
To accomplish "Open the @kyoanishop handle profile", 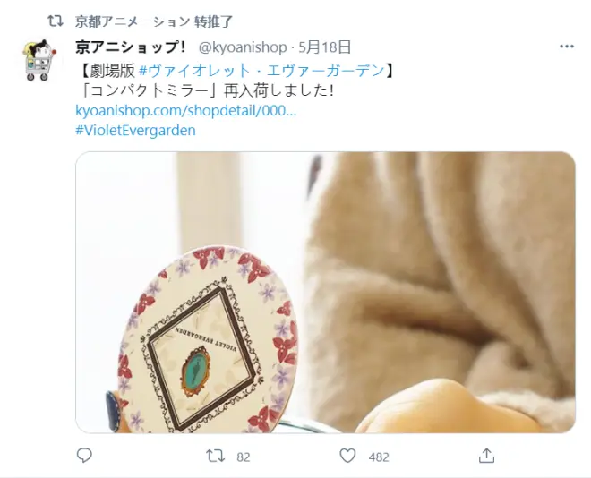I will click(x=243, y=47).
